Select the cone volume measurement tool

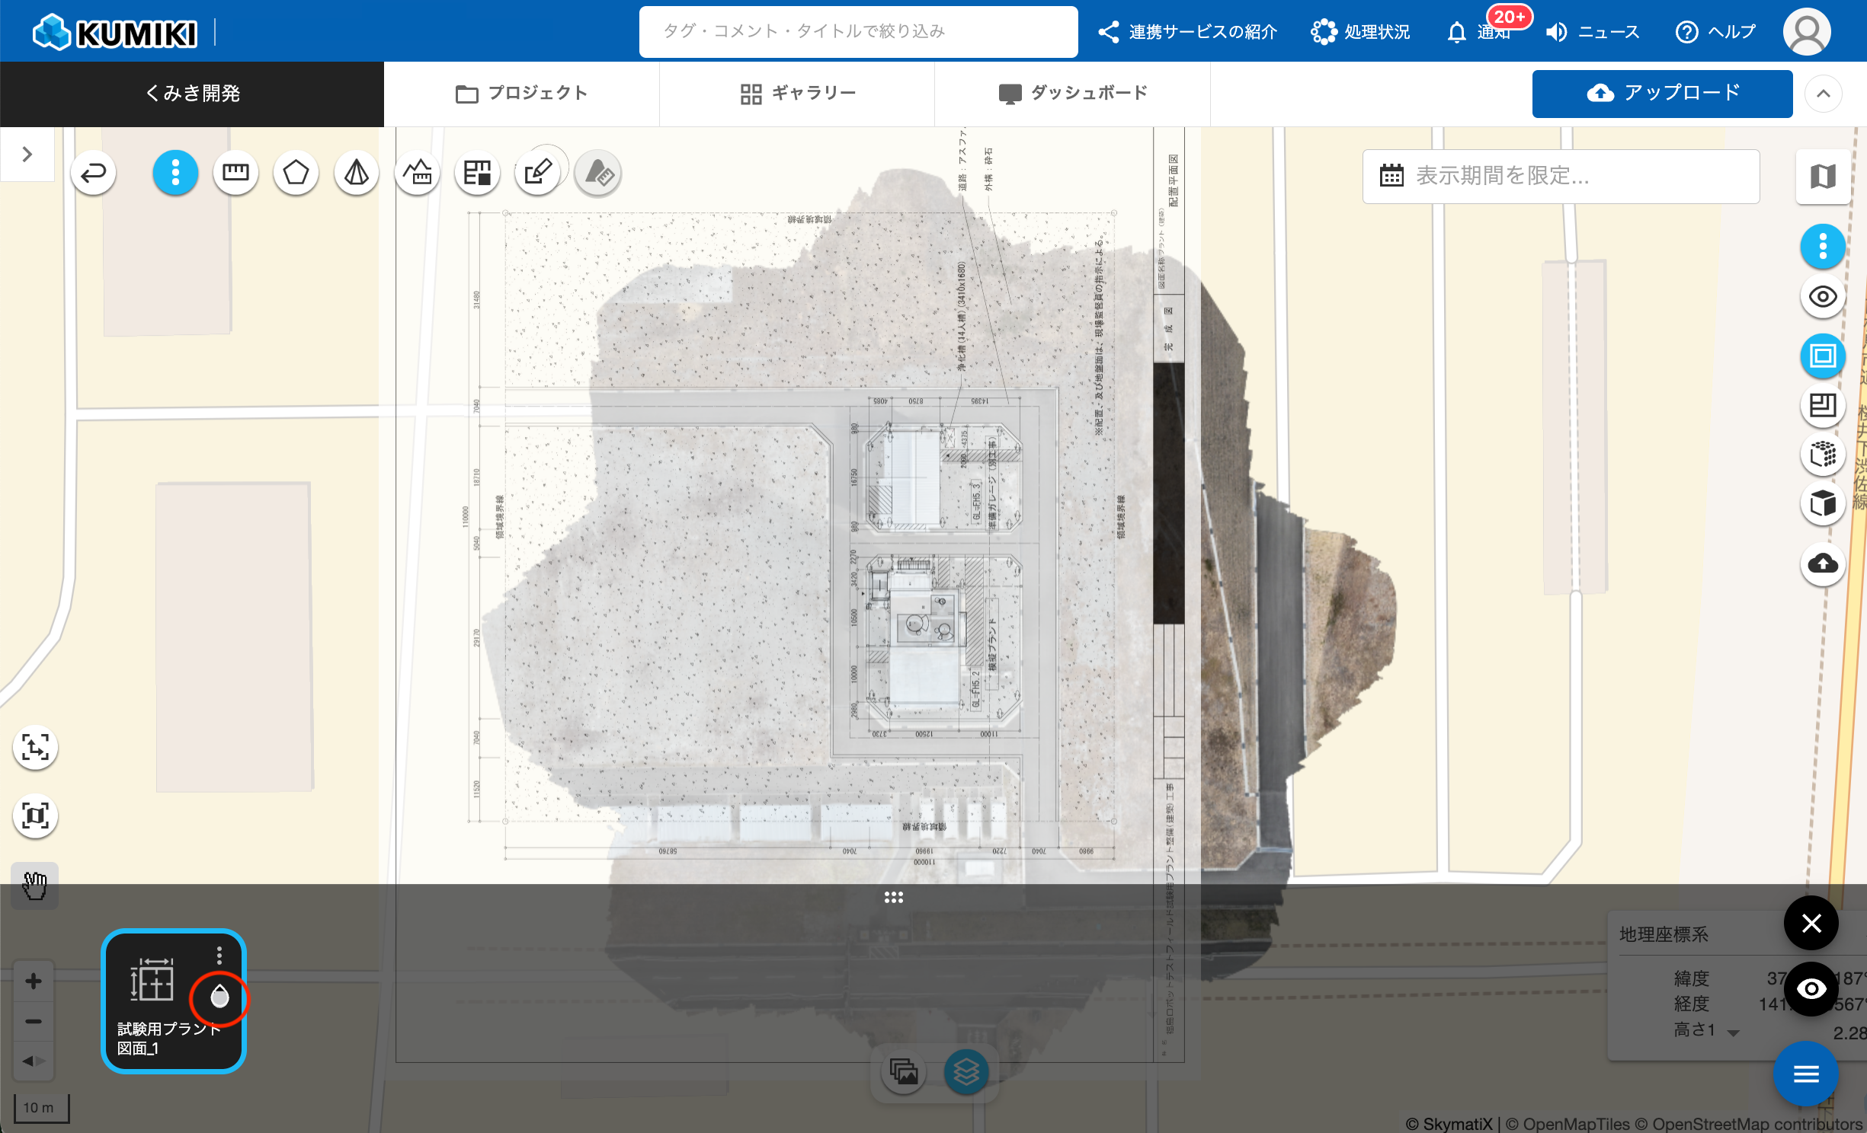(356, 174)
